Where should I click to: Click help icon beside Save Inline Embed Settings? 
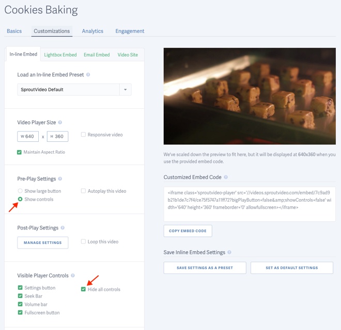click(229, 253)
